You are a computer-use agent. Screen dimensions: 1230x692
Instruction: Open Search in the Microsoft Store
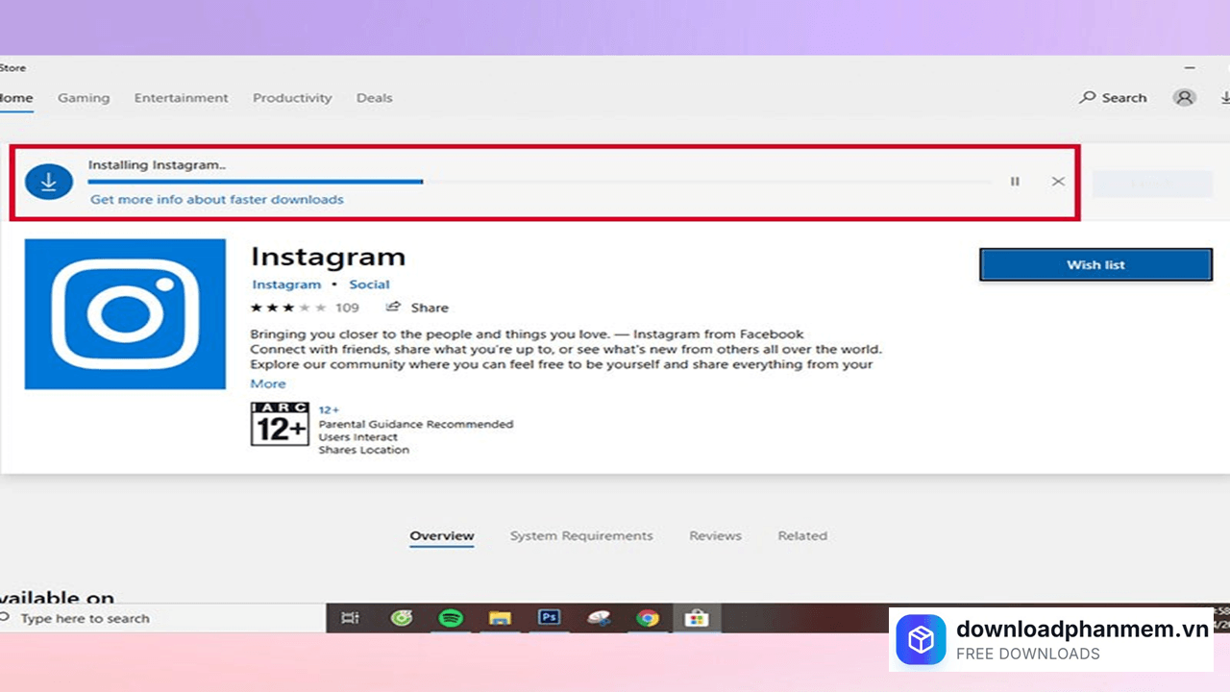(x=1112, y=97)
